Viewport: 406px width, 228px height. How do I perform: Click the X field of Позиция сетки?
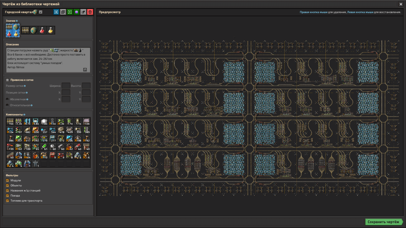click(x=66, y=92)
